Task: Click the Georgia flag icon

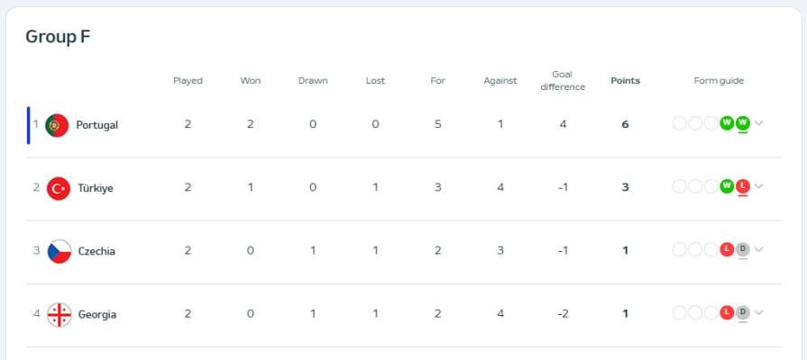Action: [60, 315]
